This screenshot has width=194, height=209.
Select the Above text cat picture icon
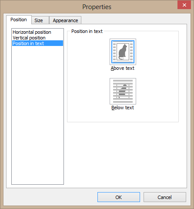[123, 52]
